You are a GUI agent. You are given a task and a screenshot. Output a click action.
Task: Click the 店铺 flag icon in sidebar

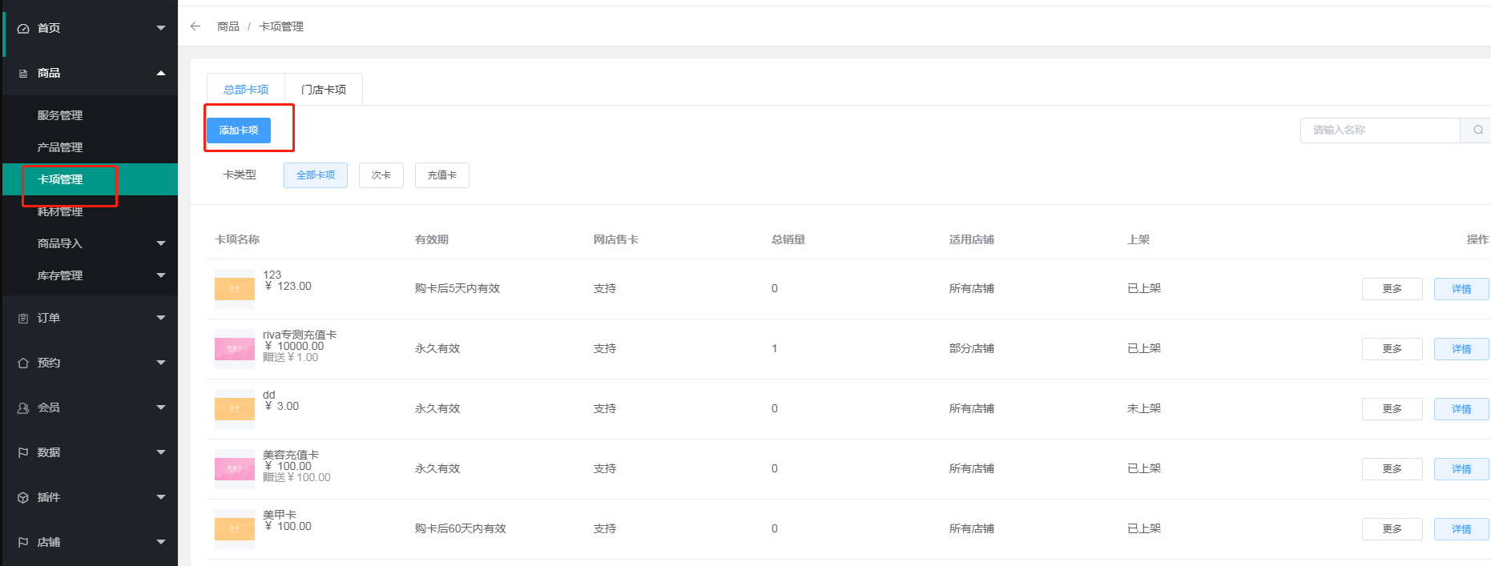pyautogui.click(x=23, y=542)
